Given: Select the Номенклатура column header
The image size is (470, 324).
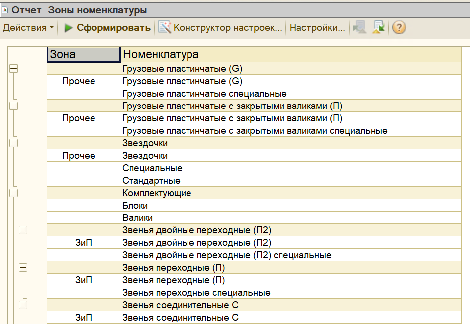Looking at the screenshot, I should (x=290, y=54).
